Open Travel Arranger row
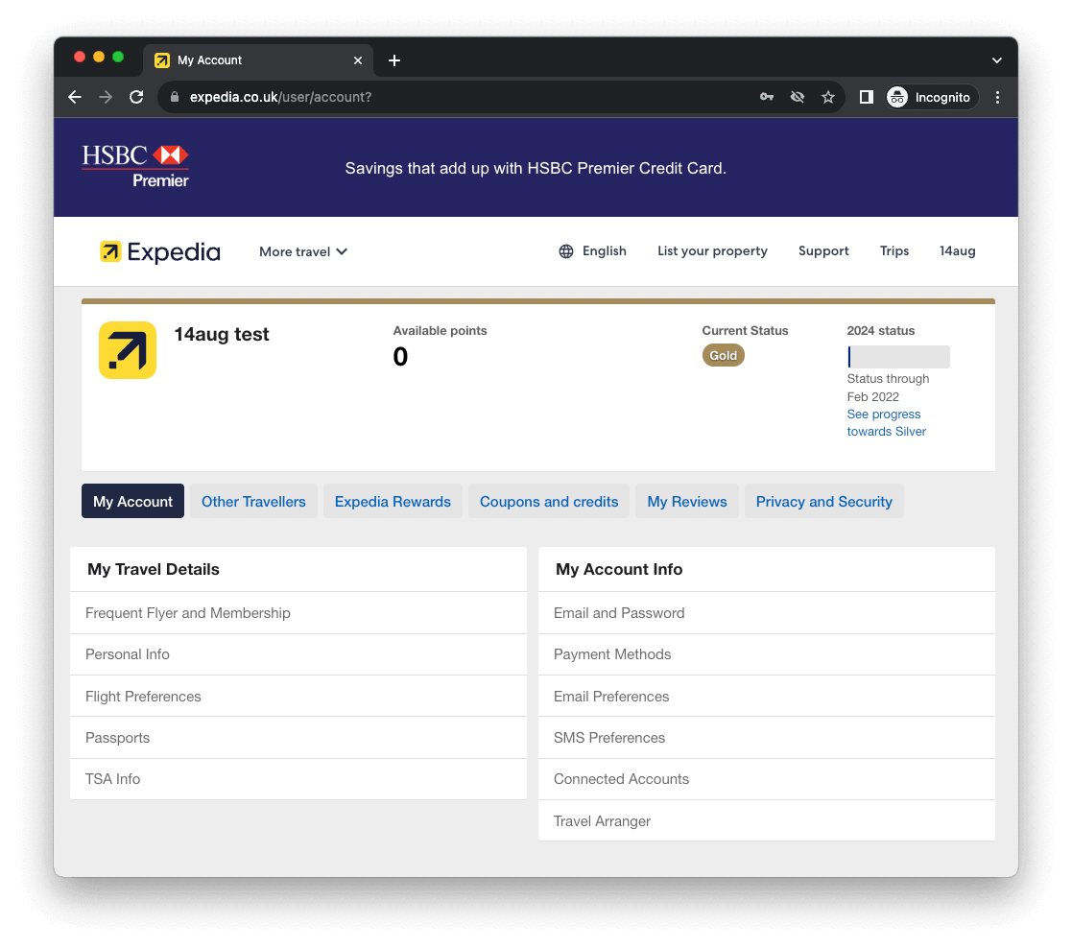Image resolution: width=1072 pixels, height=948 pixels. click(x=767, y=821)
